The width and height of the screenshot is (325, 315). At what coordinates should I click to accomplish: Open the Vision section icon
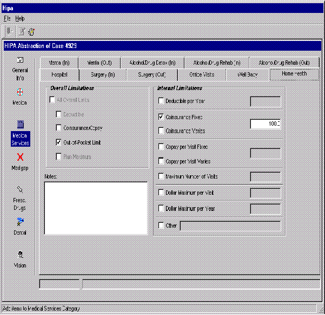(20, 254)
